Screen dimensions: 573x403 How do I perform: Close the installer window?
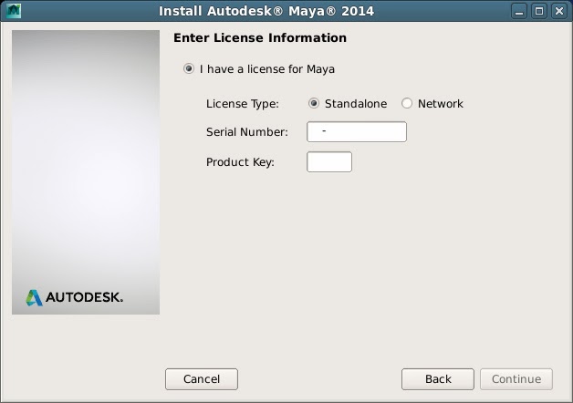[x=559, y=11]
